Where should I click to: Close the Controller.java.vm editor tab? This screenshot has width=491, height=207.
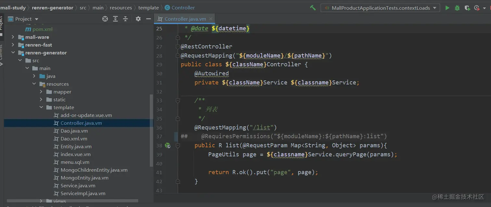[210, 19]
